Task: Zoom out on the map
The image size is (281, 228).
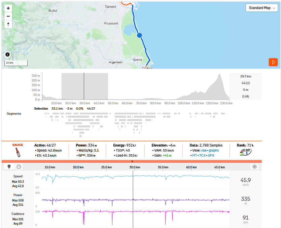Action: [x=8, y=16]
